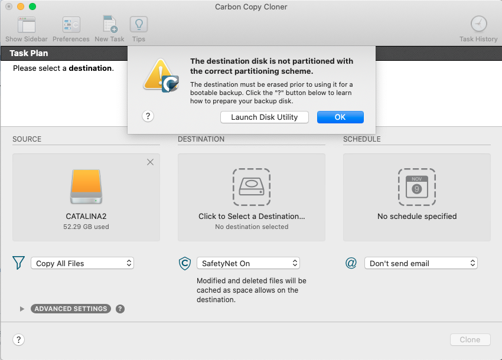The width and height of the screenshot is (502, 360).
Task: Open Task History clock icon
Action: (478, 24)
